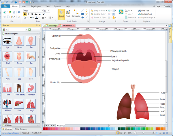This screenshot has width=173, height=136.
Task: Toggle italic text formatting
Action: pyautogui.click(x=29, y=14)
